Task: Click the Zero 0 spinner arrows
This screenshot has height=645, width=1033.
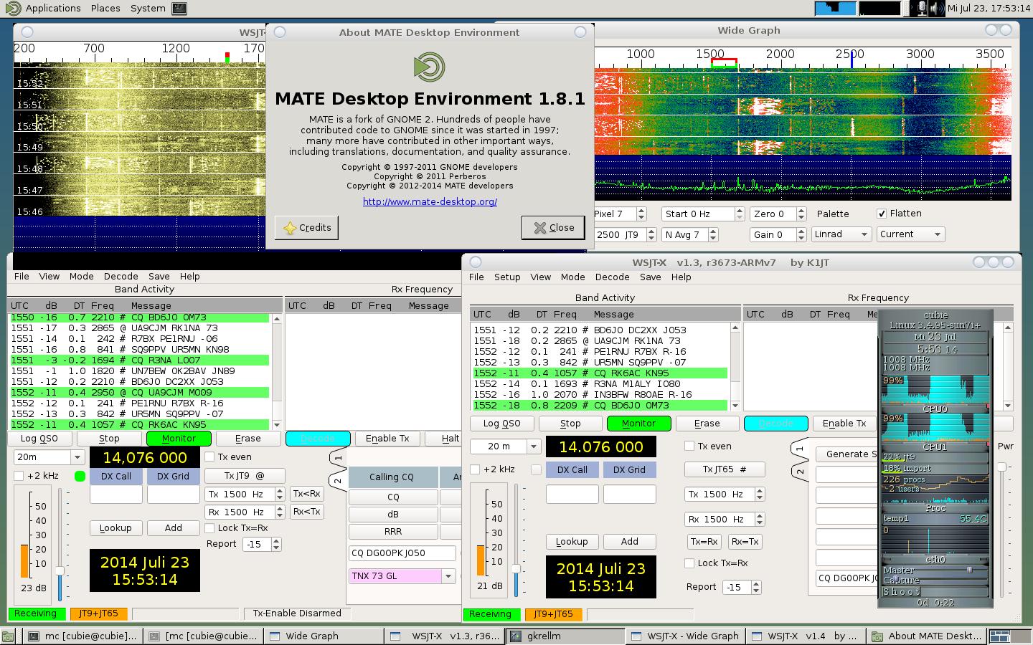Action: tap(801, 214)
